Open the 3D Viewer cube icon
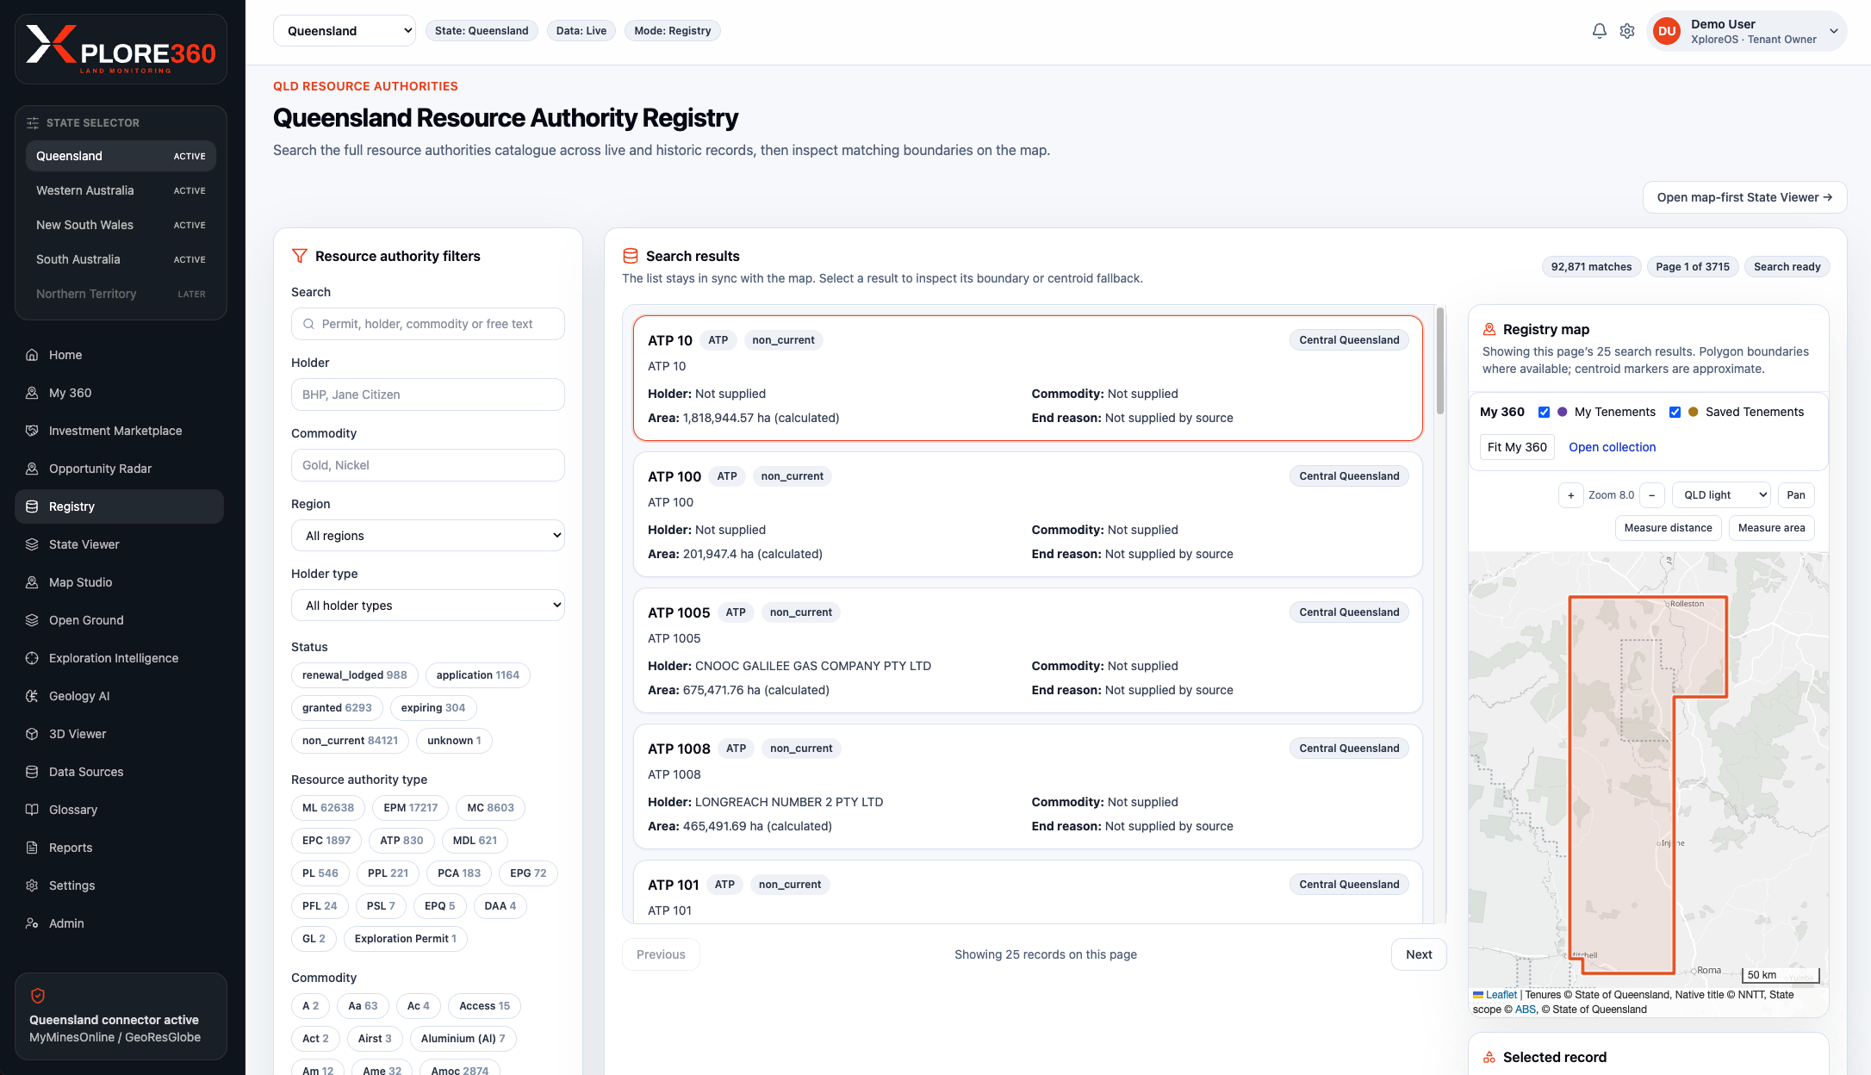Viewport: 1871px width, 1075px height. (32, 734)
